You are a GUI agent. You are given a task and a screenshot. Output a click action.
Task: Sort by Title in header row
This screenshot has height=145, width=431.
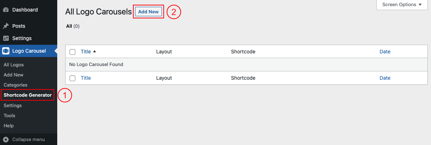[x=86, y=52]
